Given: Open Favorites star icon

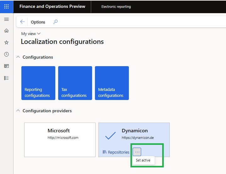Looking at the screenshot, I should point(6,42).
